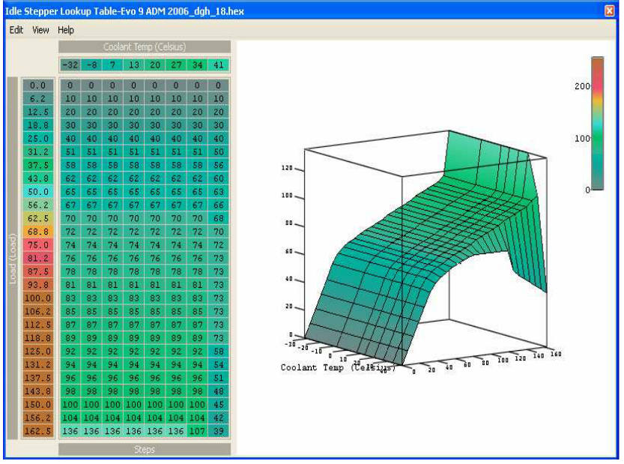Select the 20 coolant temp column header

click(154, 65)
